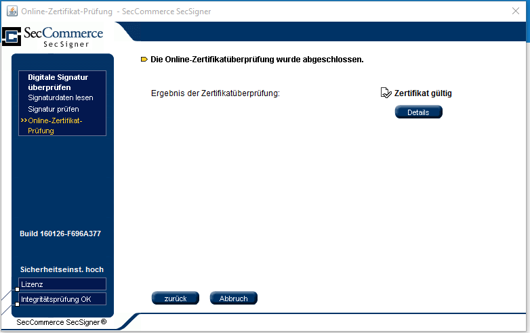The width and height of the screenshot is (530, 333).
Task: Click the yellow arrow bullet icon
Action: pyautogui.click(x=144, y=60)
